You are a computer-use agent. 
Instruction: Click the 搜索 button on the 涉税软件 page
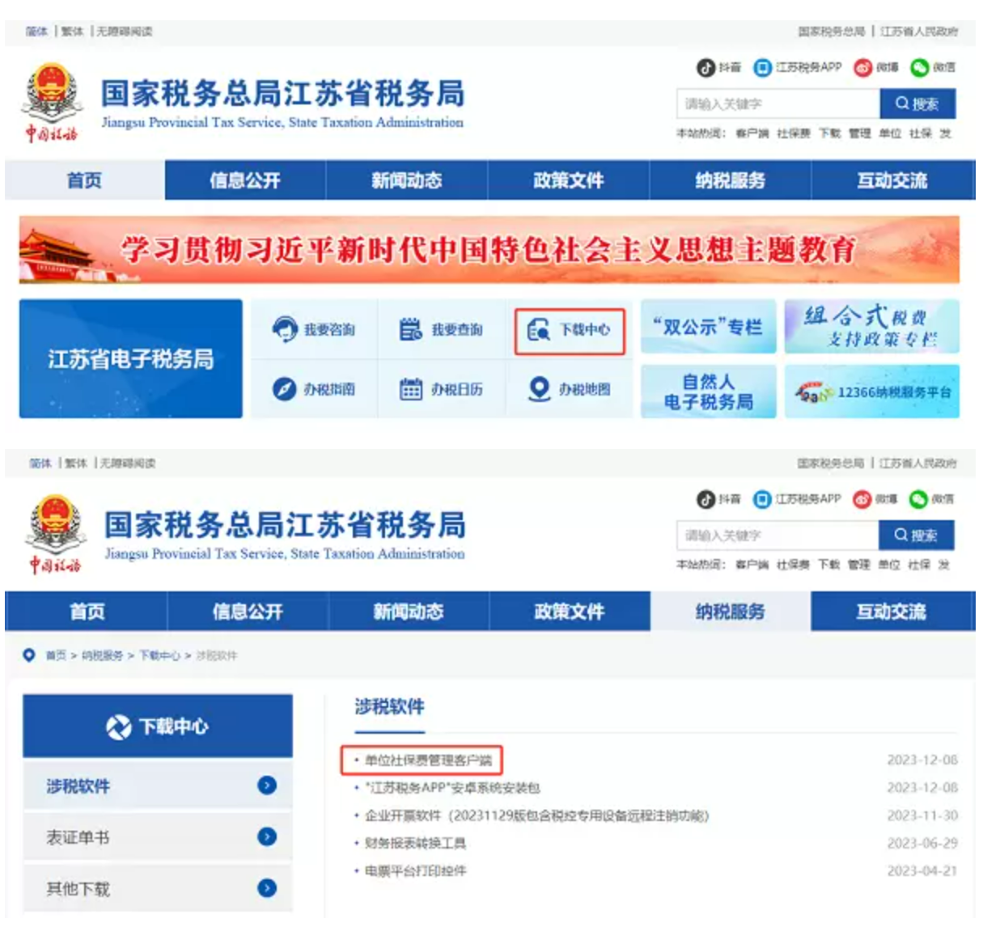pyautogui.click(x=917, y=535)
